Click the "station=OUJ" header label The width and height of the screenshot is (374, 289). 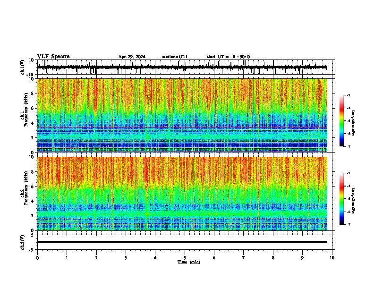pos(175,57)
